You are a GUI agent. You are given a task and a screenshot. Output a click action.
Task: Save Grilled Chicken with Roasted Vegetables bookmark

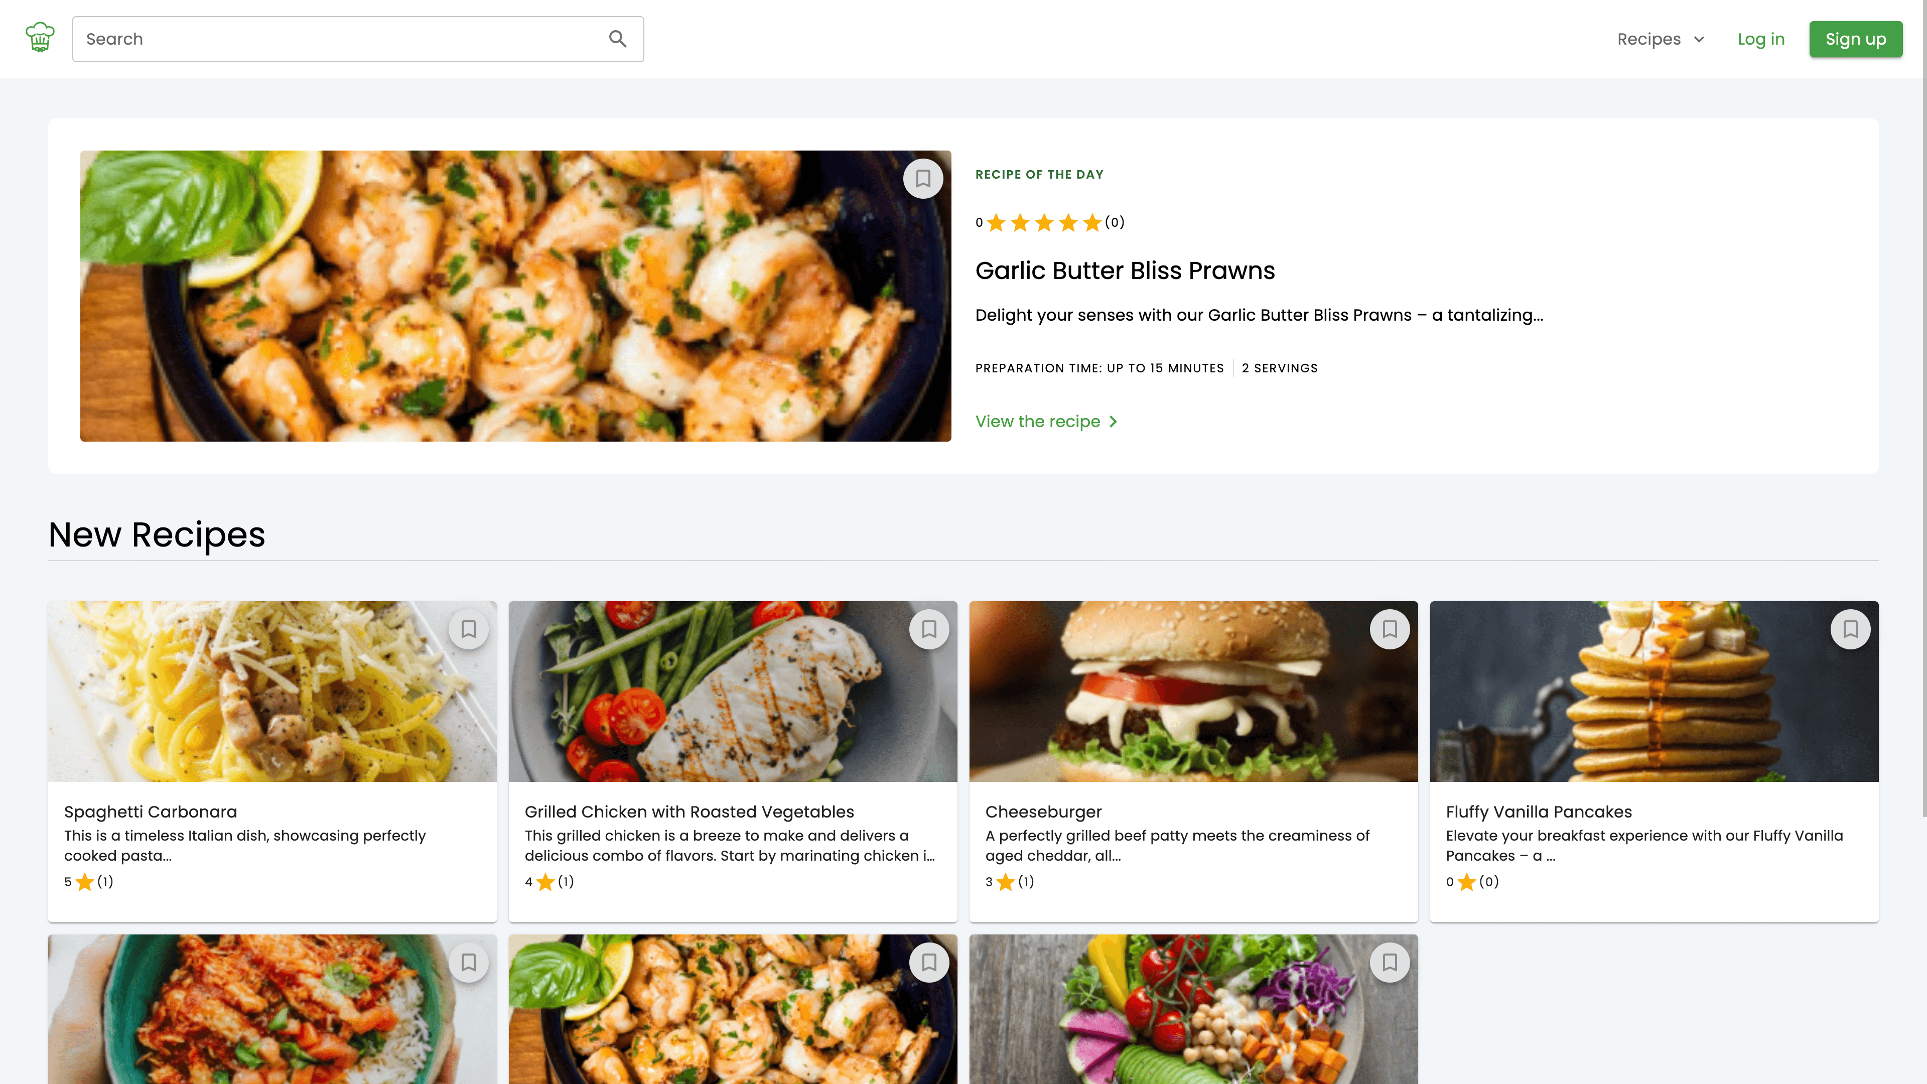(928, 629)
